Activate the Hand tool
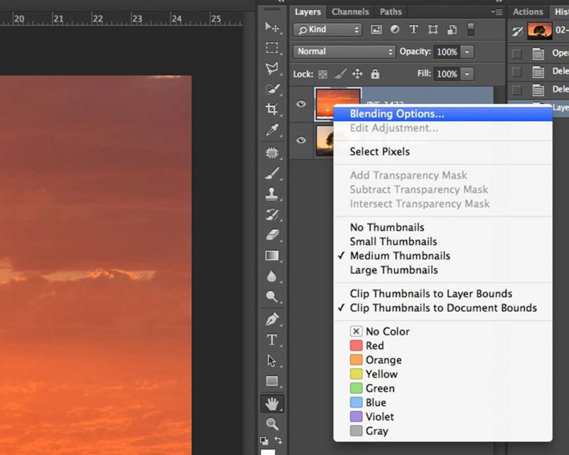 click(x=274, y=403)
